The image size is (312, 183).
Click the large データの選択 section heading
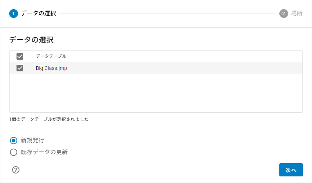pyautogui.click(x=34, y=40)
